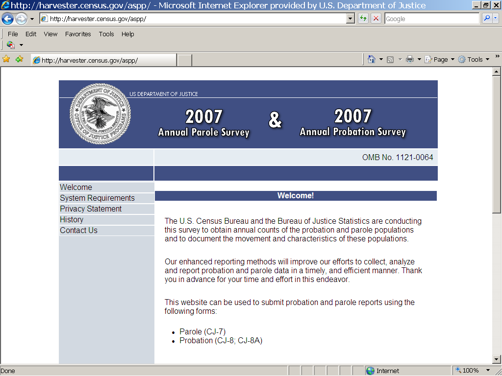Open the File menu

13,34
